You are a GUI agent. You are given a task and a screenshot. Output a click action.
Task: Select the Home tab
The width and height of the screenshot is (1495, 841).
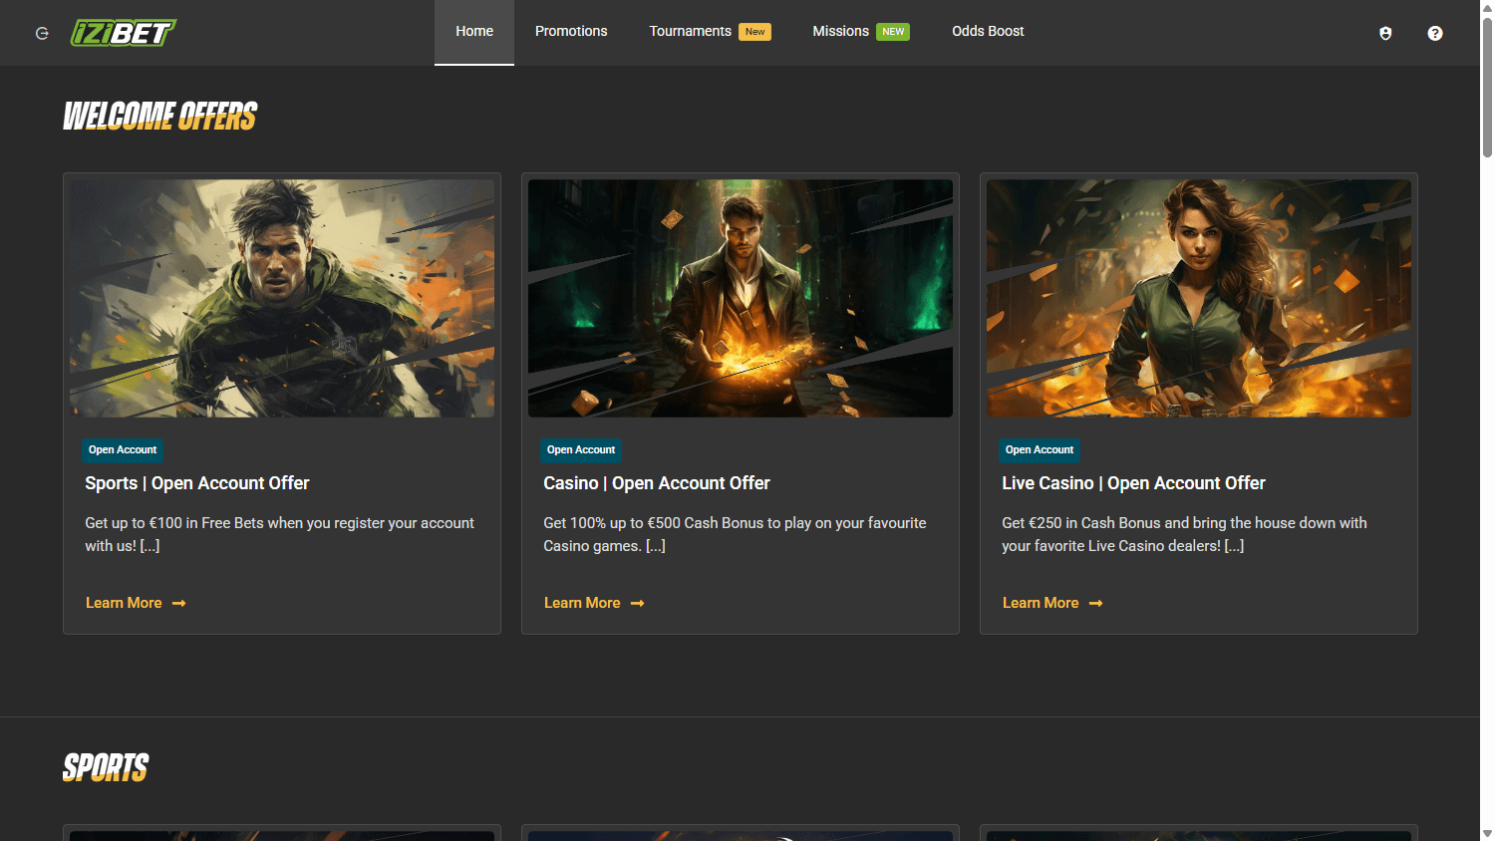(x=474, y=32)
